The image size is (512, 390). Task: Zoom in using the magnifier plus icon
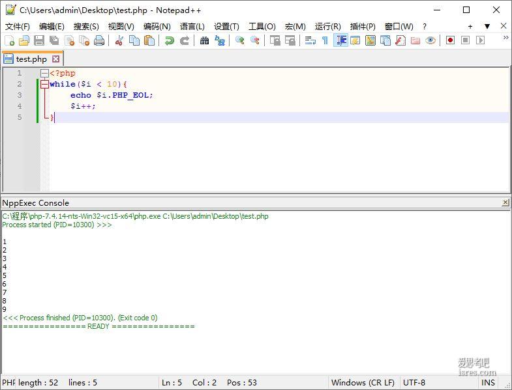(240, 40)
